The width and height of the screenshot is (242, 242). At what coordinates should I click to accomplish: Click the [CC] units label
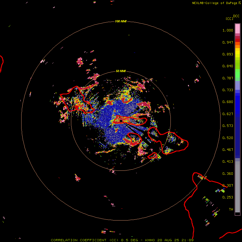(229, 19)
